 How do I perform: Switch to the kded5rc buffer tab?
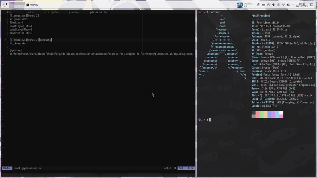coord(30,12)
